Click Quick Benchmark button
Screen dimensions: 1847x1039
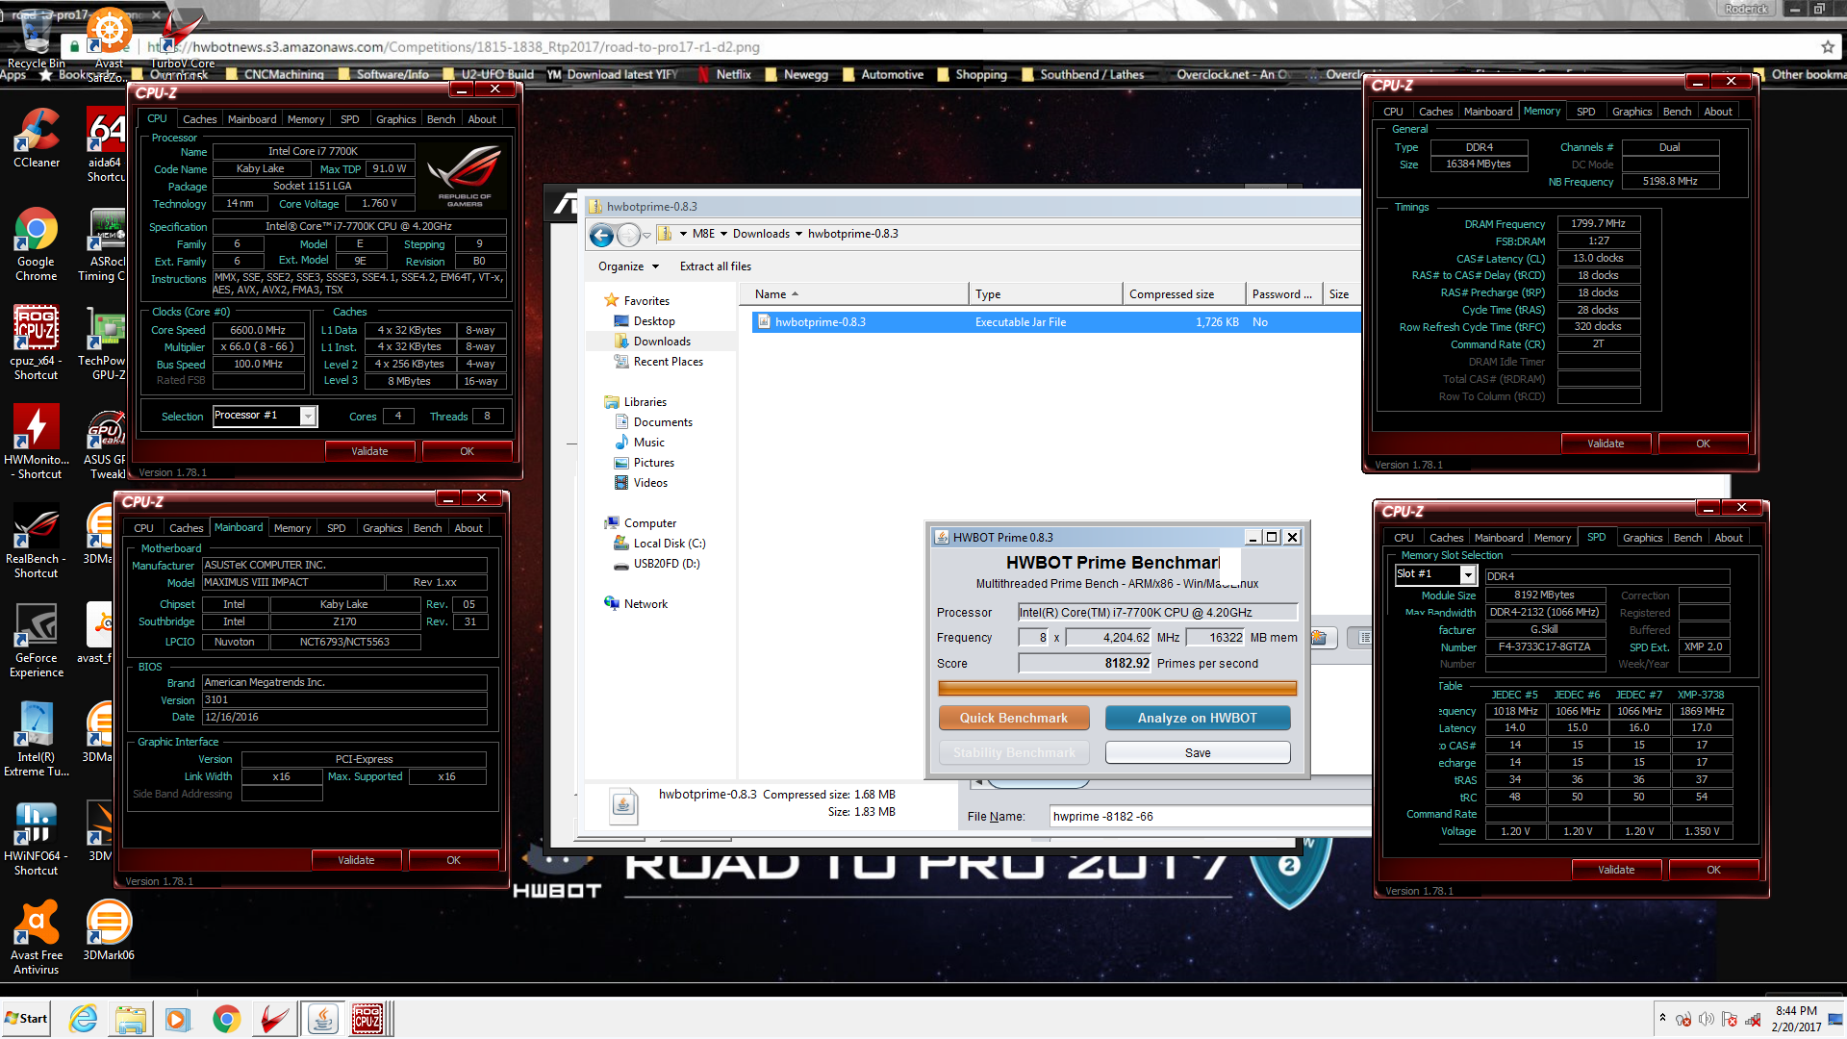[1014, 718]
